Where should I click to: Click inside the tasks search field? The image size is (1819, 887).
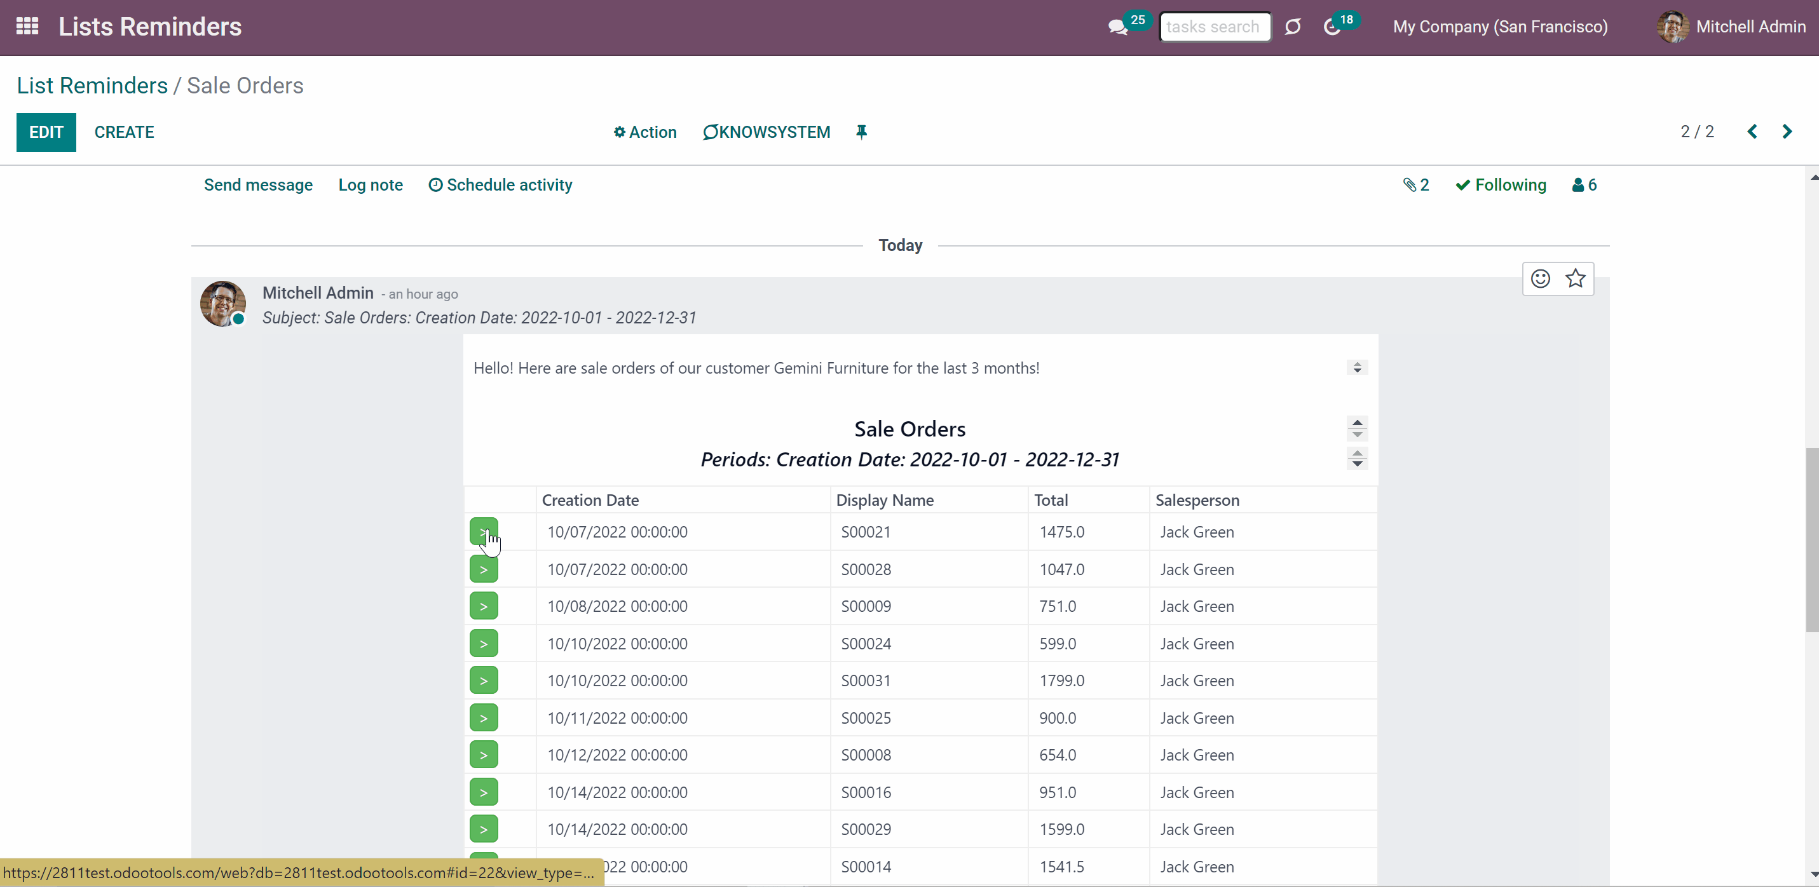point(1215,27)
